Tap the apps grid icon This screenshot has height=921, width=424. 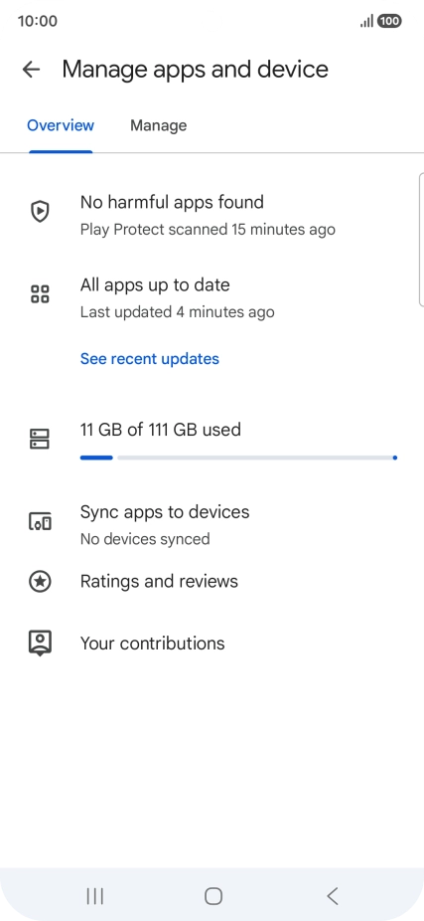[40, 293]
